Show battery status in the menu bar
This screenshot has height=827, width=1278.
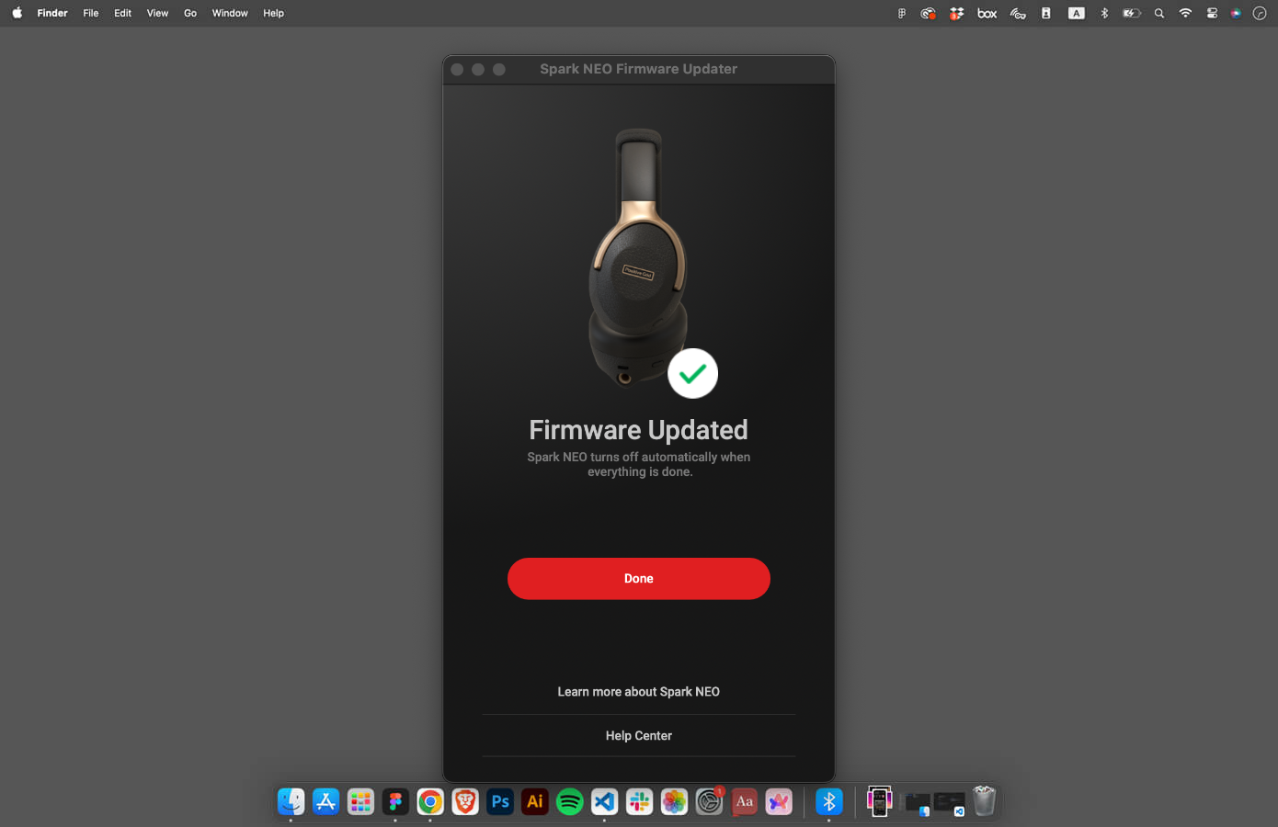1132,13
